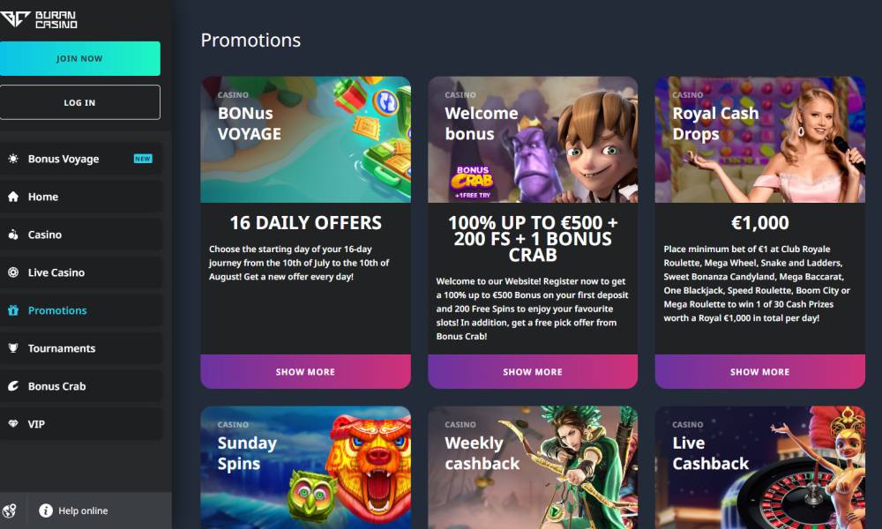The width and height of the screenshot is (882, 529).
Task: Show more about the Welcome bonus
Action: coord(533,371)
